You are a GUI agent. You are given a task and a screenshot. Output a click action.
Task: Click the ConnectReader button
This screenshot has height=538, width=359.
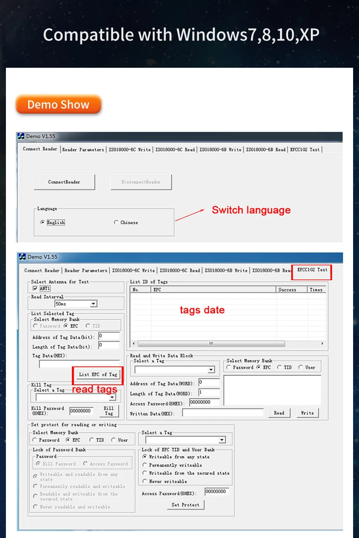64,182
